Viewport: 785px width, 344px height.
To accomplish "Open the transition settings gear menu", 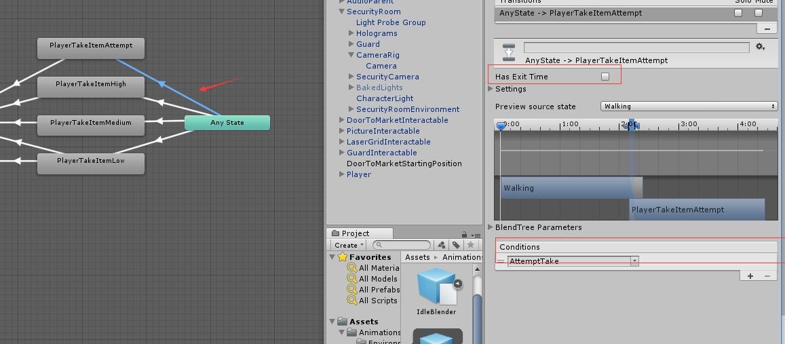I will pos(760,47).
